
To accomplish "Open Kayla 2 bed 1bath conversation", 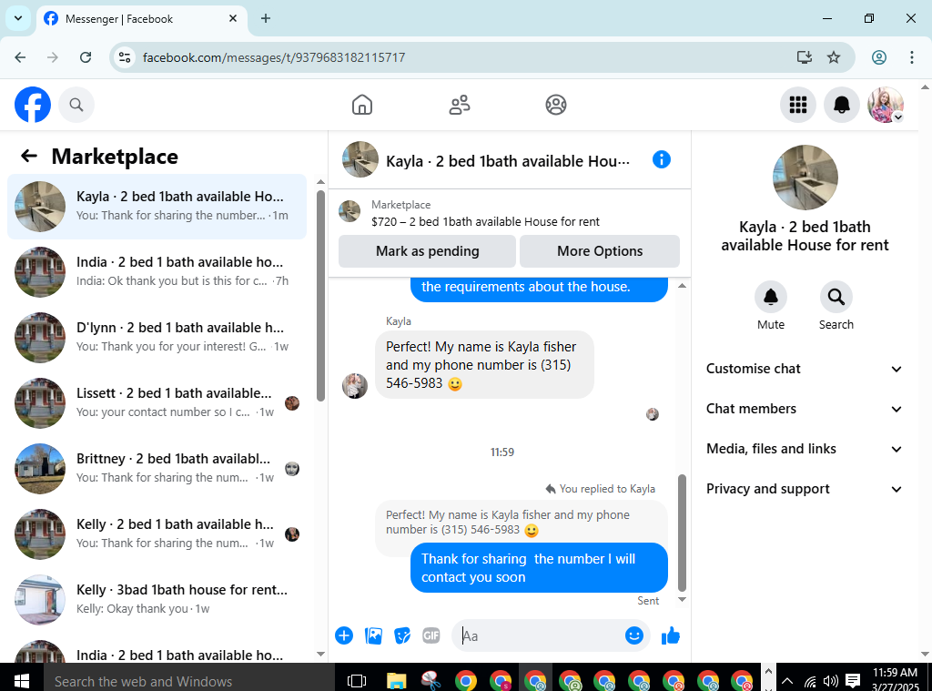I will click(157, 207).
